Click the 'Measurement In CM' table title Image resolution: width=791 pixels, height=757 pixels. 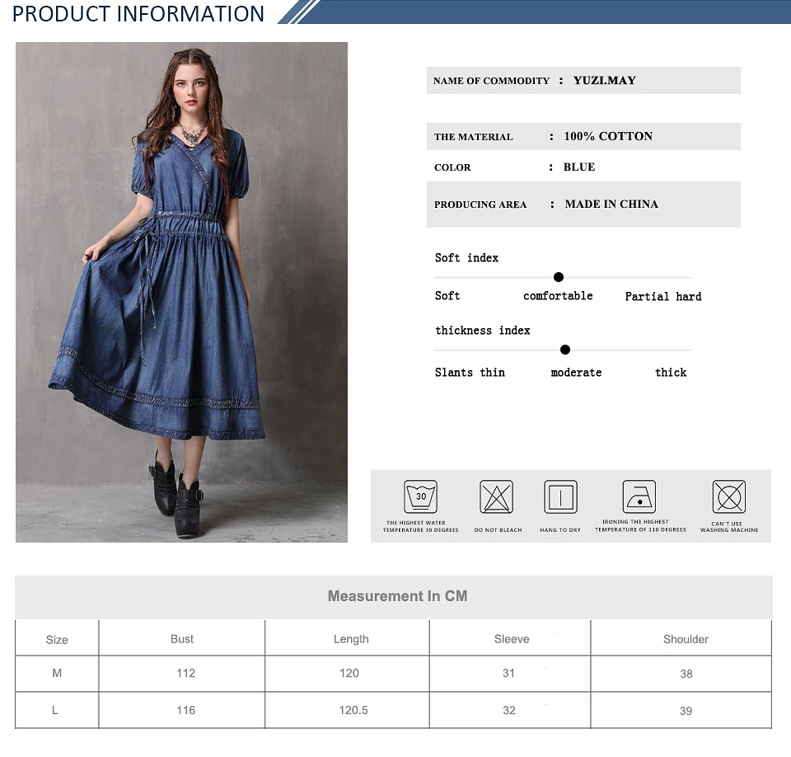[397, 596]
